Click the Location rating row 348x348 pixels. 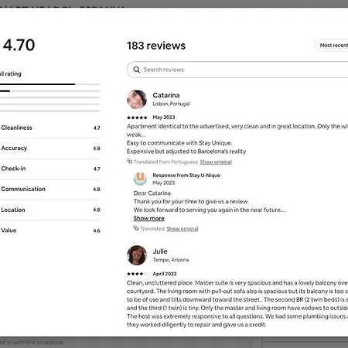[x=50, y=210]
